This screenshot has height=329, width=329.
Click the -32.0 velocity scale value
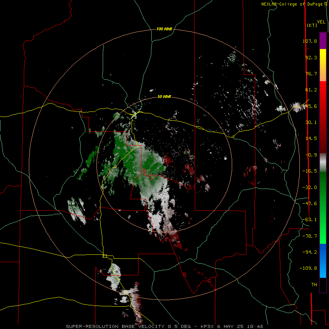point(310,188)
